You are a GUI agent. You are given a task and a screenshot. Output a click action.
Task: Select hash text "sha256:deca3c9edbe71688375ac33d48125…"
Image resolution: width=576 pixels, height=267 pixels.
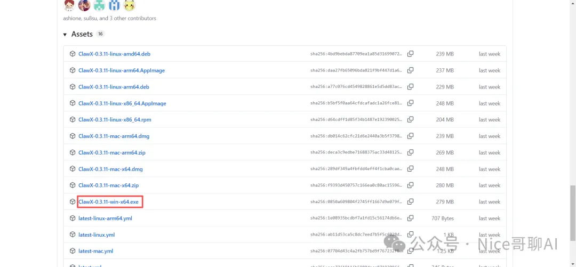point(356,152)
